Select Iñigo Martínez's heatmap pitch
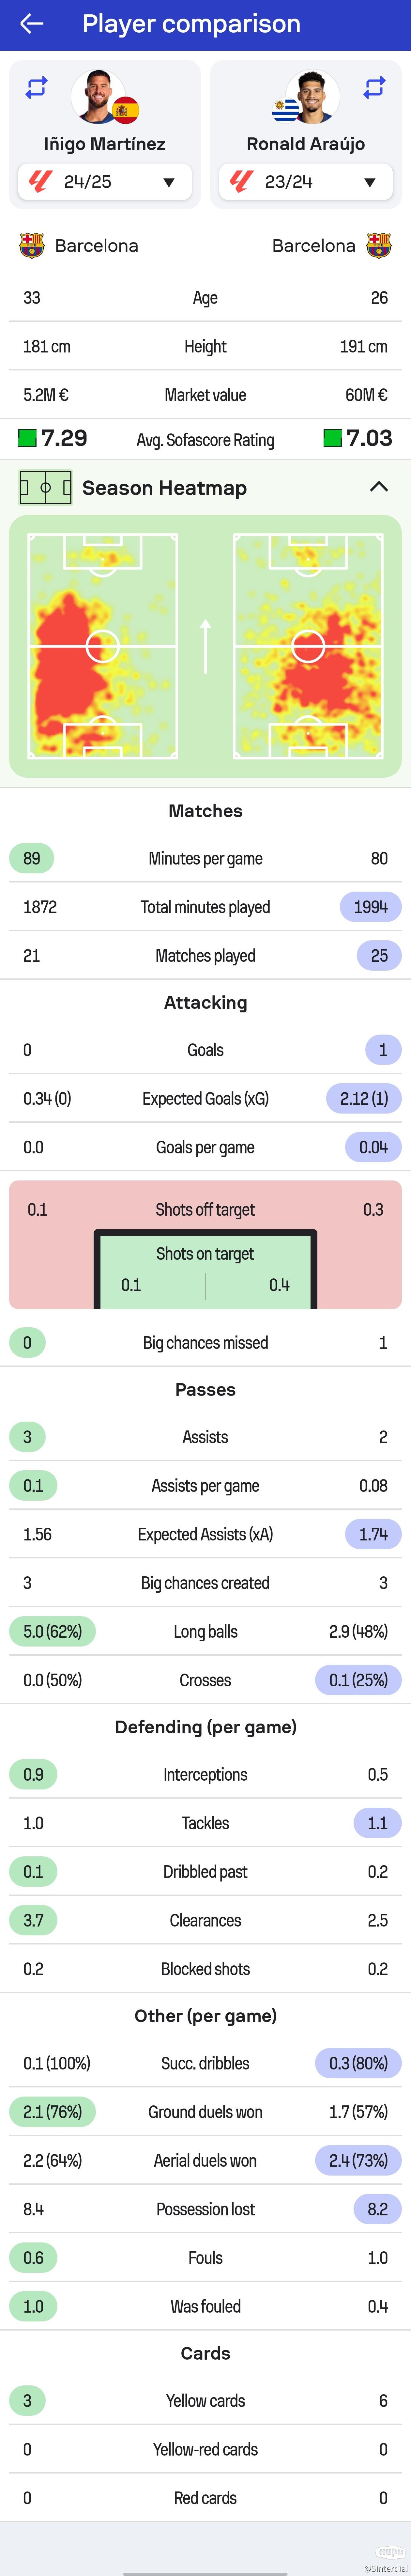Screen dimensions: 411x2576 click(102, 646)
